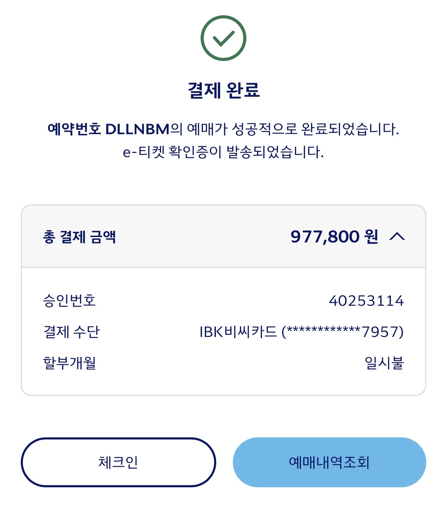Select approval number 40253114
This screenshot has width=447, height=506.
click(x=366, y=300)
